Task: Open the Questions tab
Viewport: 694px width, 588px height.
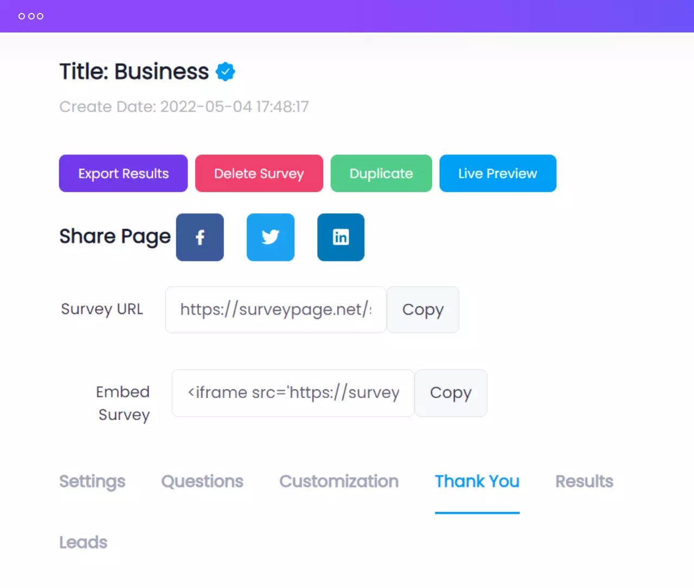Action: (x=202, y=481)
